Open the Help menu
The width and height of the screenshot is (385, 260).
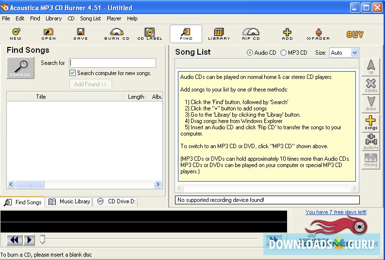coord(132,18)
